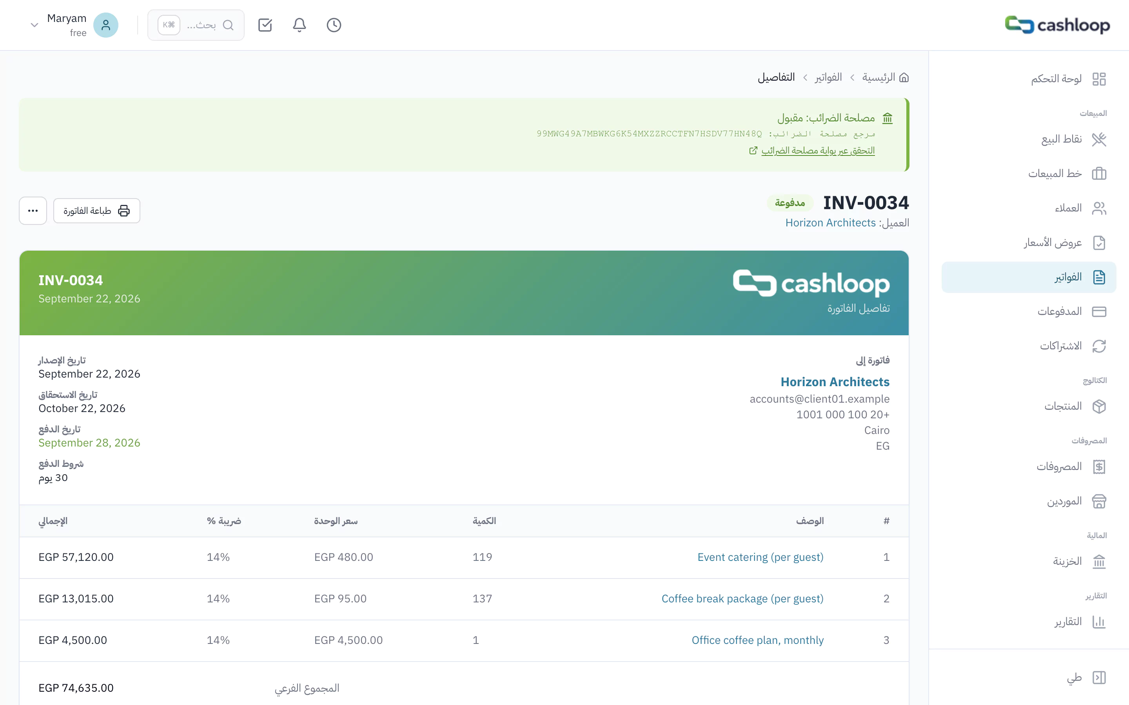Viewport: 1129px width, 705px height.
Task: Open Event catering (per guest) item
Action: (x=761, y=557)
